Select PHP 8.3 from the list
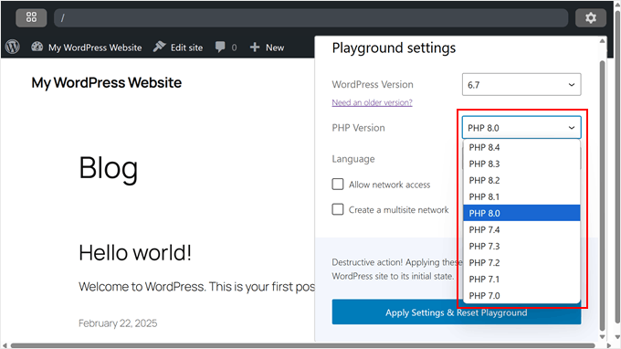Viewport: 621px width, 349px height. click(521, 164)
